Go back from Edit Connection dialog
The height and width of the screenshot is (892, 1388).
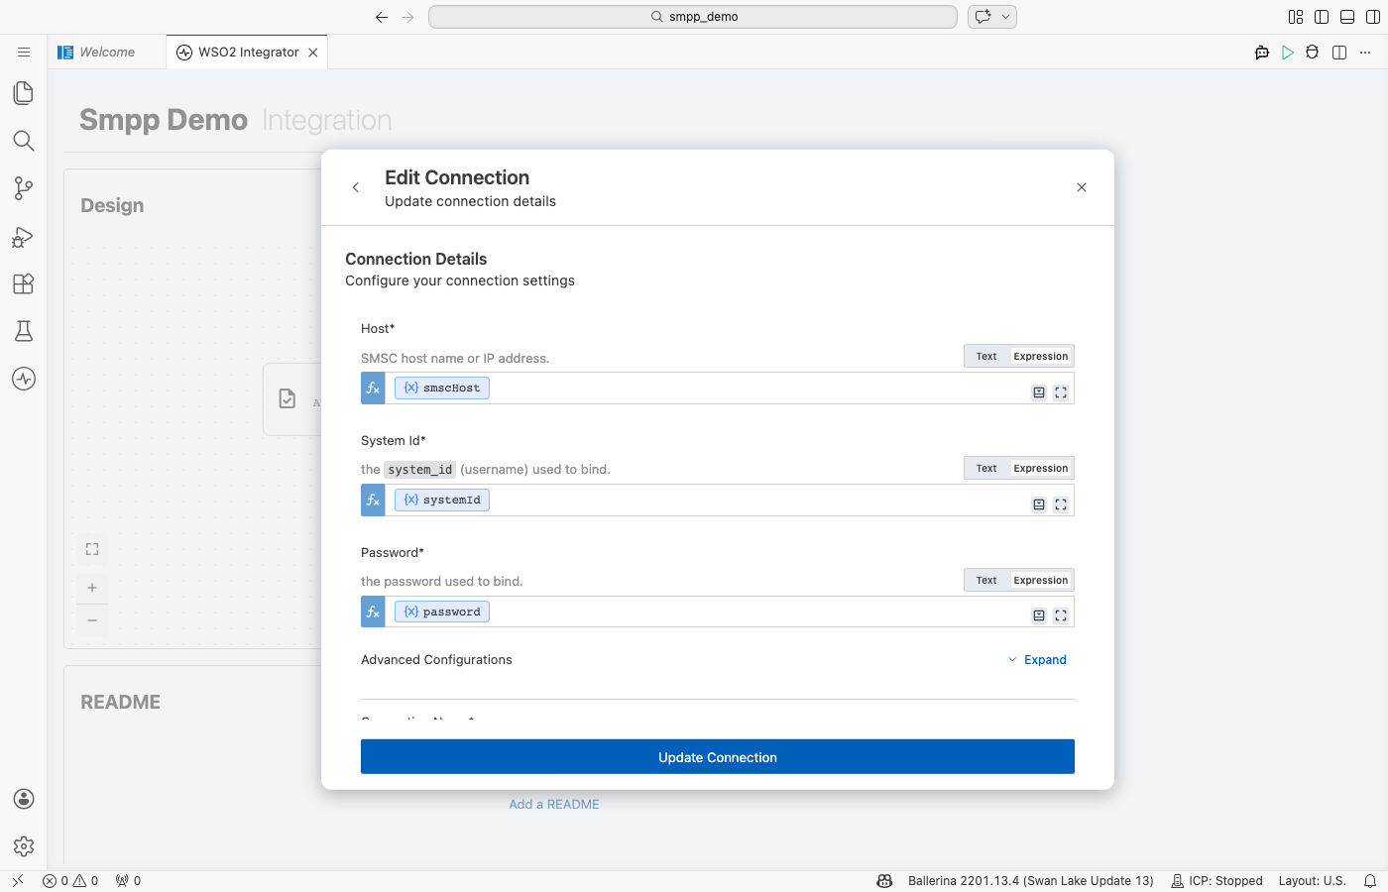tap(356, 187)
